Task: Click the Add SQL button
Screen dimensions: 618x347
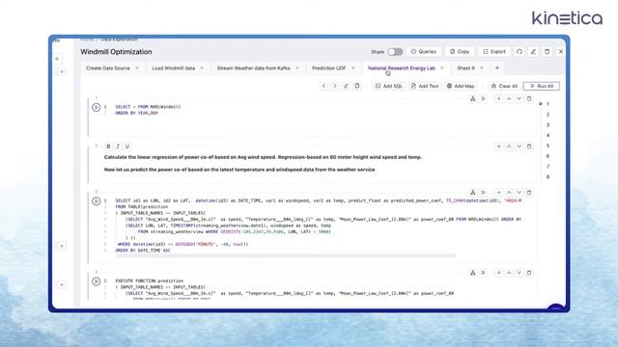Action: click(389, 86)
